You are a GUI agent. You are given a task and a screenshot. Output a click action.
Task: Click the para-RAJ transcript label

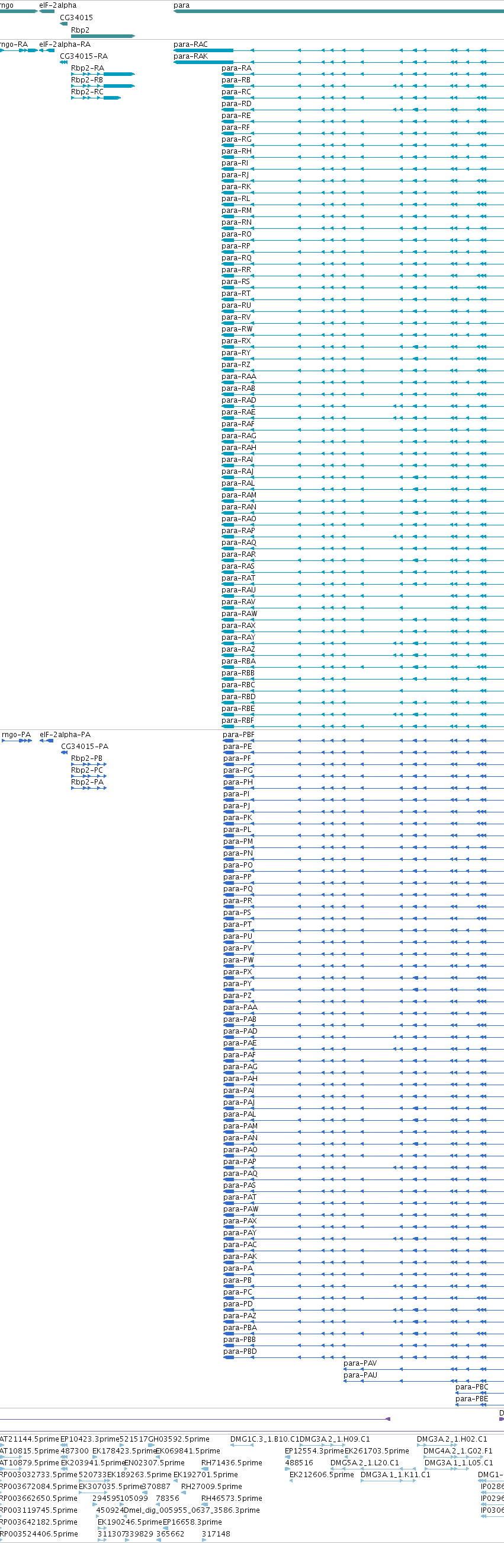click(x=237, y=471)
